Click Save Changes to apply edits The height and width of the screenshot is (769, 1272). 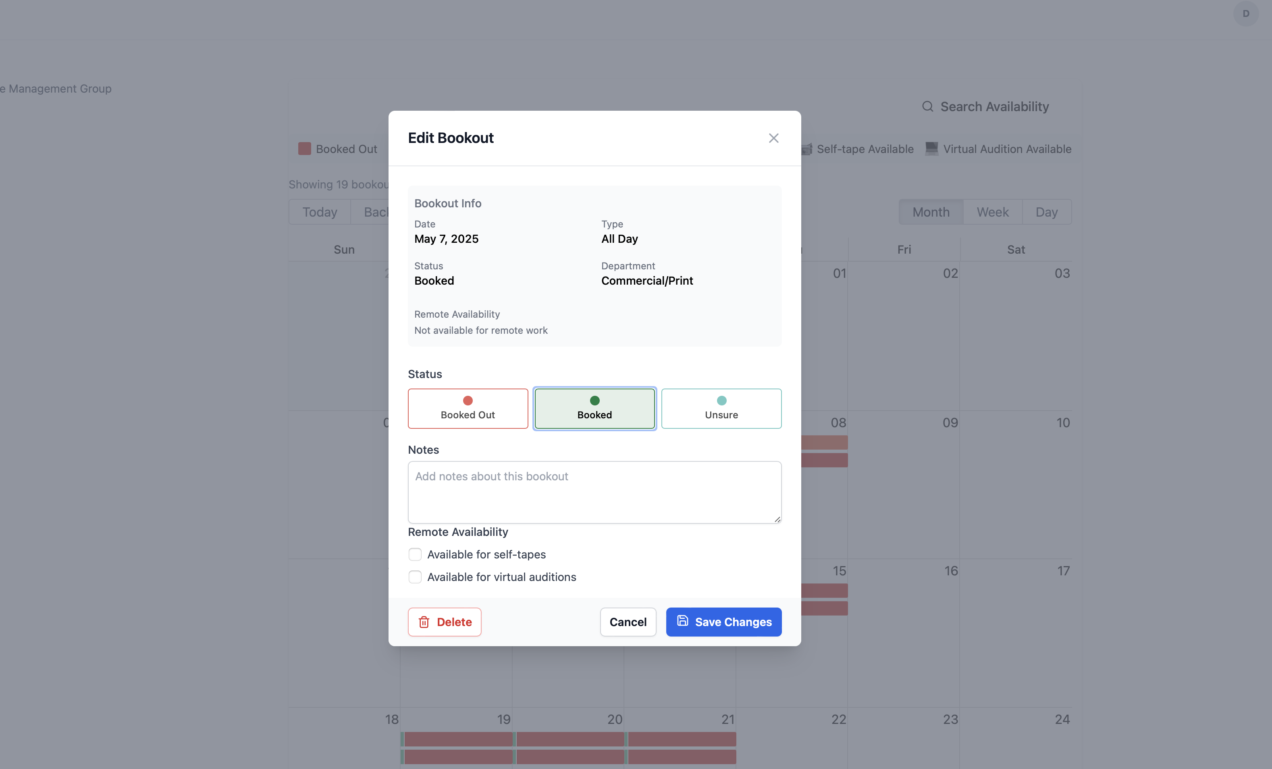coord(723,622)
